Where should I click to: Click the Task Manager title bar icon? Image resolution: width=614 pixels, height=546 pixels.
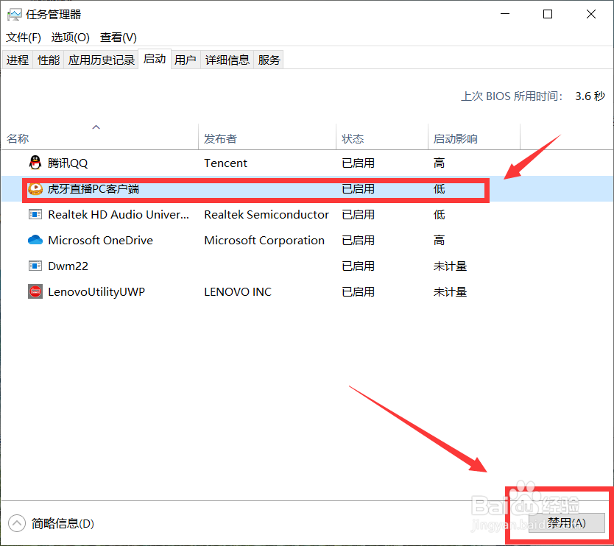point(15,15)
